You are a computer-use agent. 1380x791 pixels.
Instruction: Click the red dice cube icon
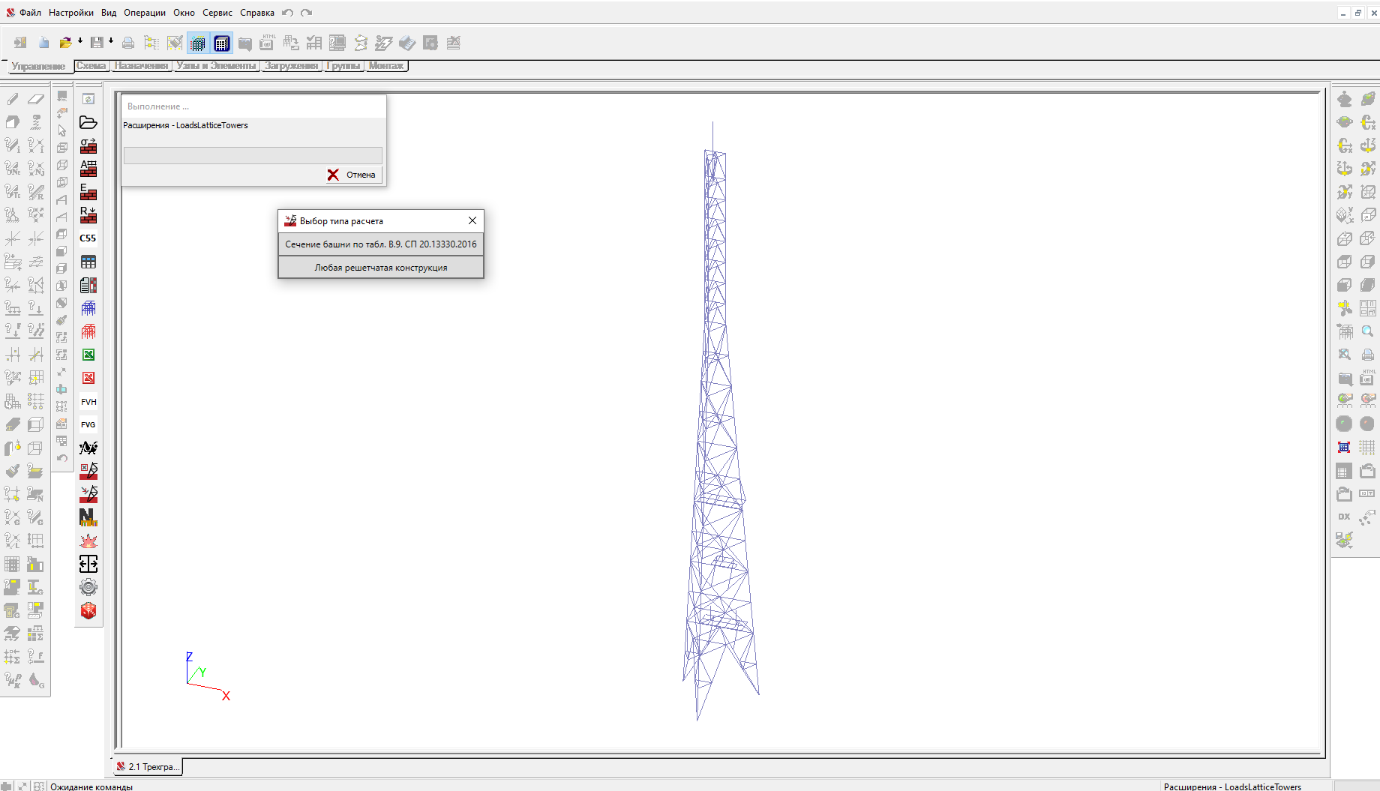coord(88,611)
